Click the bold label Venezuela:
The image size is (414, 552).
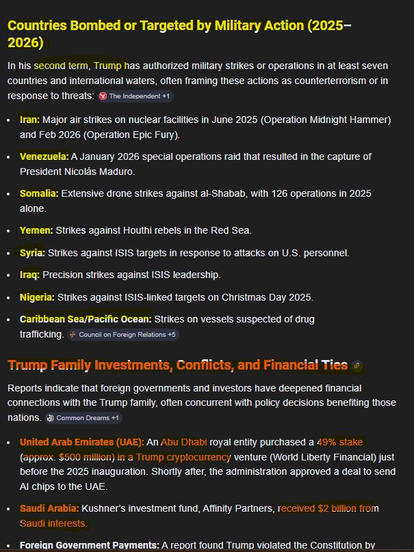[44, 156]
